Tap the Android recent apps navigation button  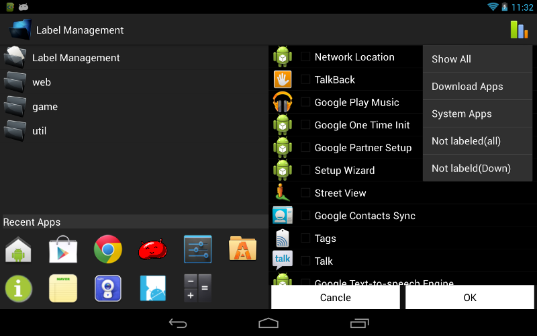(359, 323)
